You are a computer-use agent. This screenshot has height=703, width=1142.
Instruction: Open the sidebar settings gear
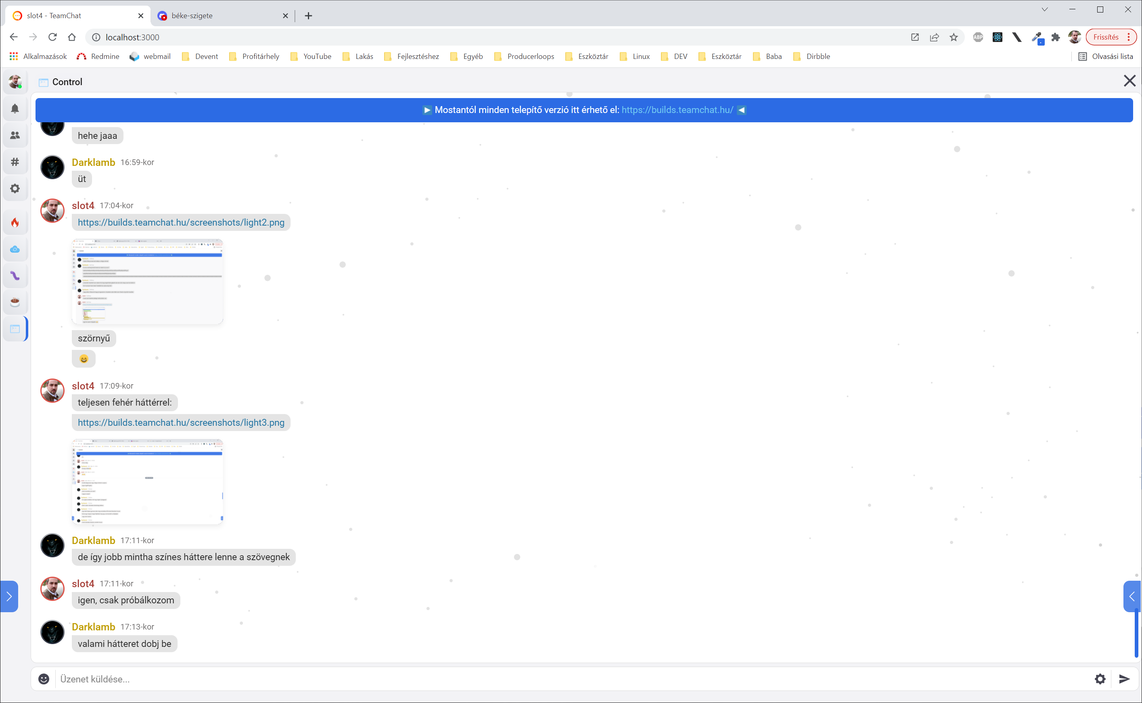(15, 188)
